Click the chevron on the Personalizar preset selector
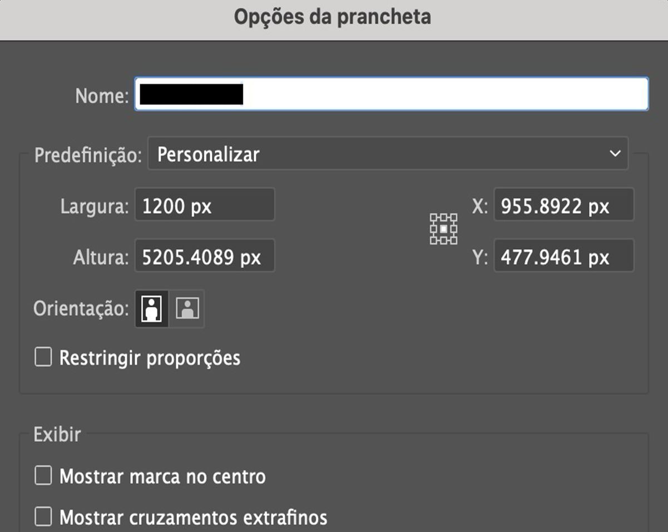This screenshot has width=668, height=532. coord(614,154)
